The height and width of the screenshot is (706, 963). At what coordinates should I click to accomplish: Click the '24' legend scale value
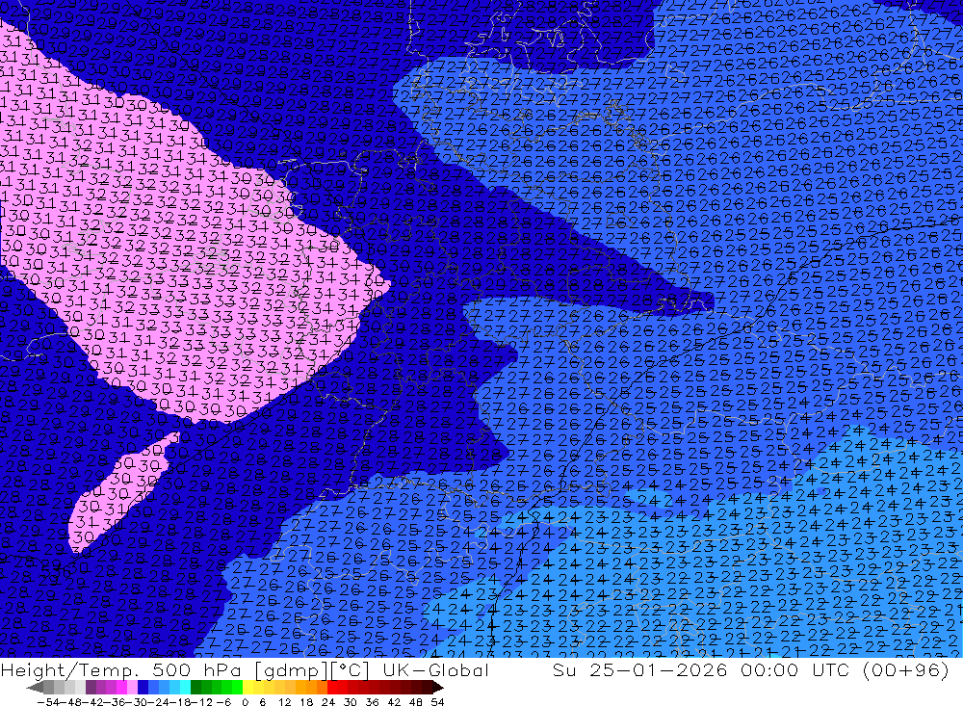[328, 702]
